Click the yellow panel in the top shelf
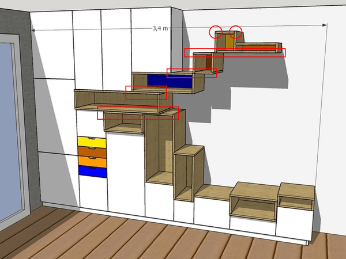346x259 pixels. click(x=230, y=44)
